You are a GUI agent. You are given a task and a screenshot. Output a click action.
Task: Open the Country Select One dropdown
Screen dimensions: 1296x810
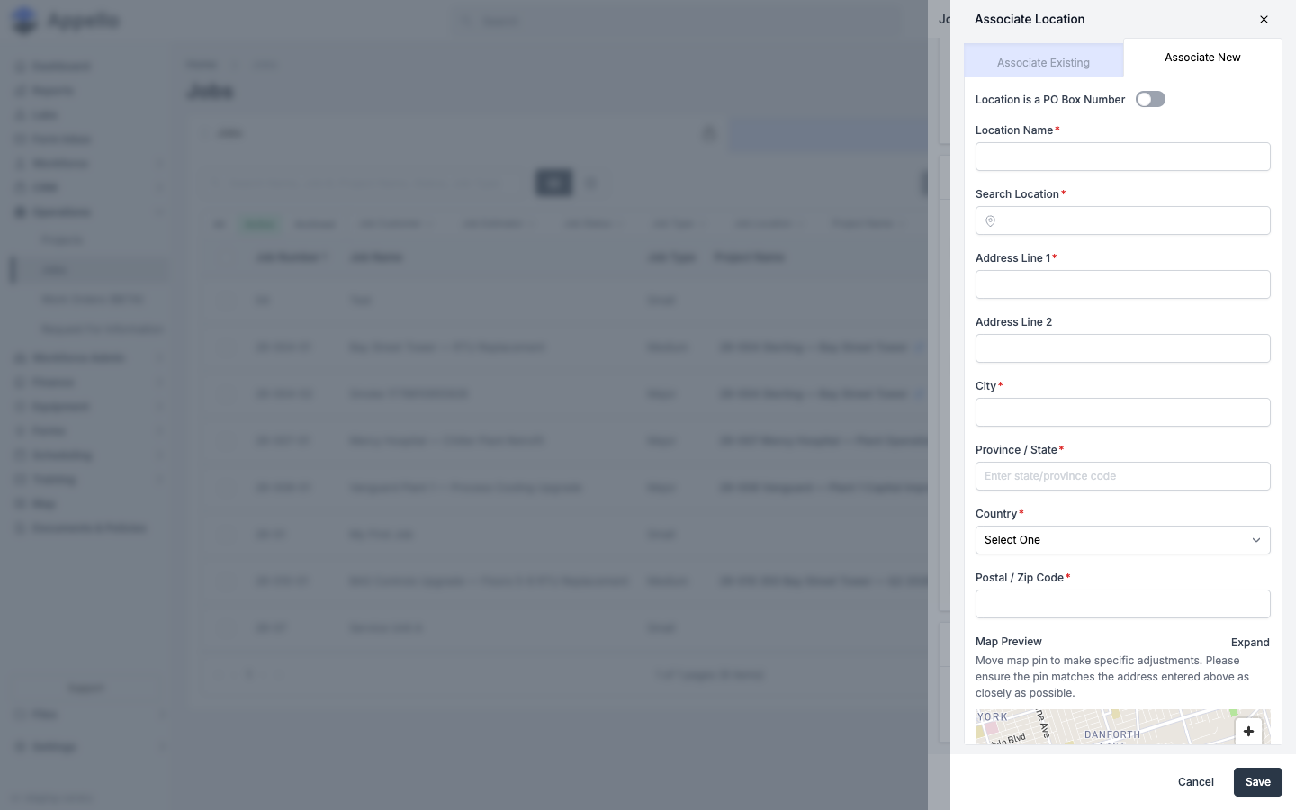[x=1123, y=540]
